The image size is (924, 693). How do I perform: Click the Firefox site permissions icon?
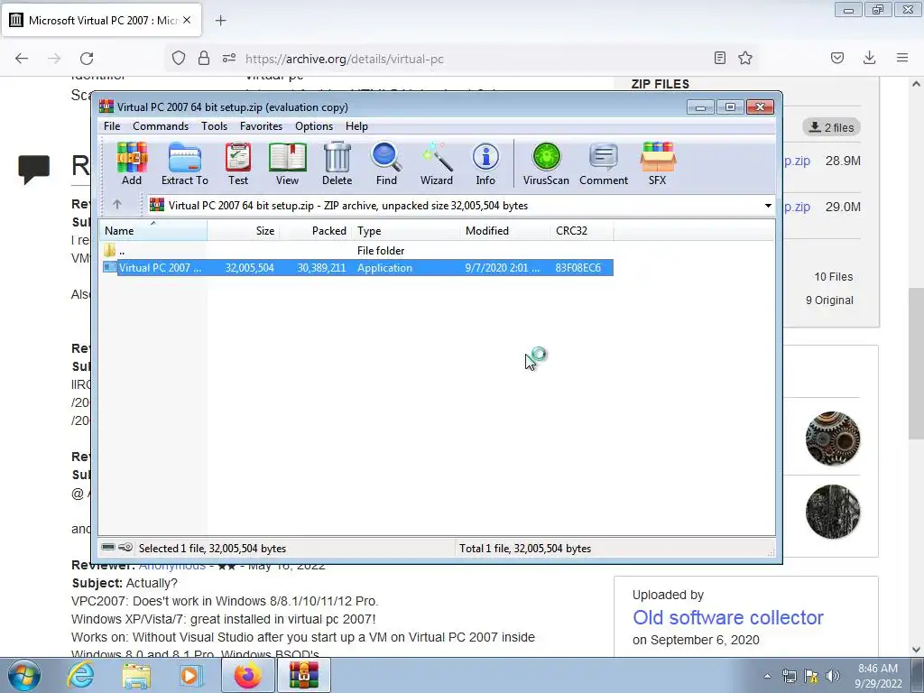(229, 58)
